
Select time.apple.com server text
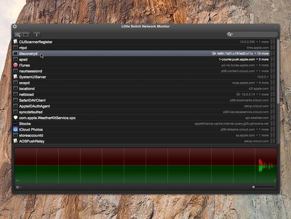[258, 48]
